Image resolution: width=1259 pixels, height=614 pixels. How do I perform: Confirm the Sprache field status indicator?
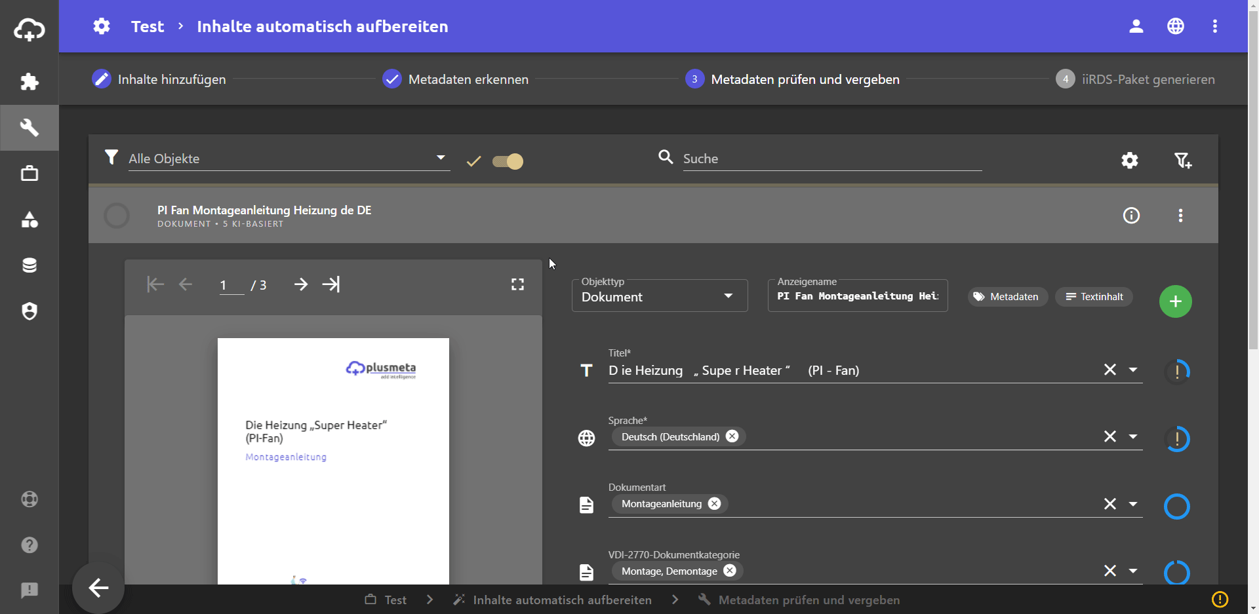tap(1177, 438)
